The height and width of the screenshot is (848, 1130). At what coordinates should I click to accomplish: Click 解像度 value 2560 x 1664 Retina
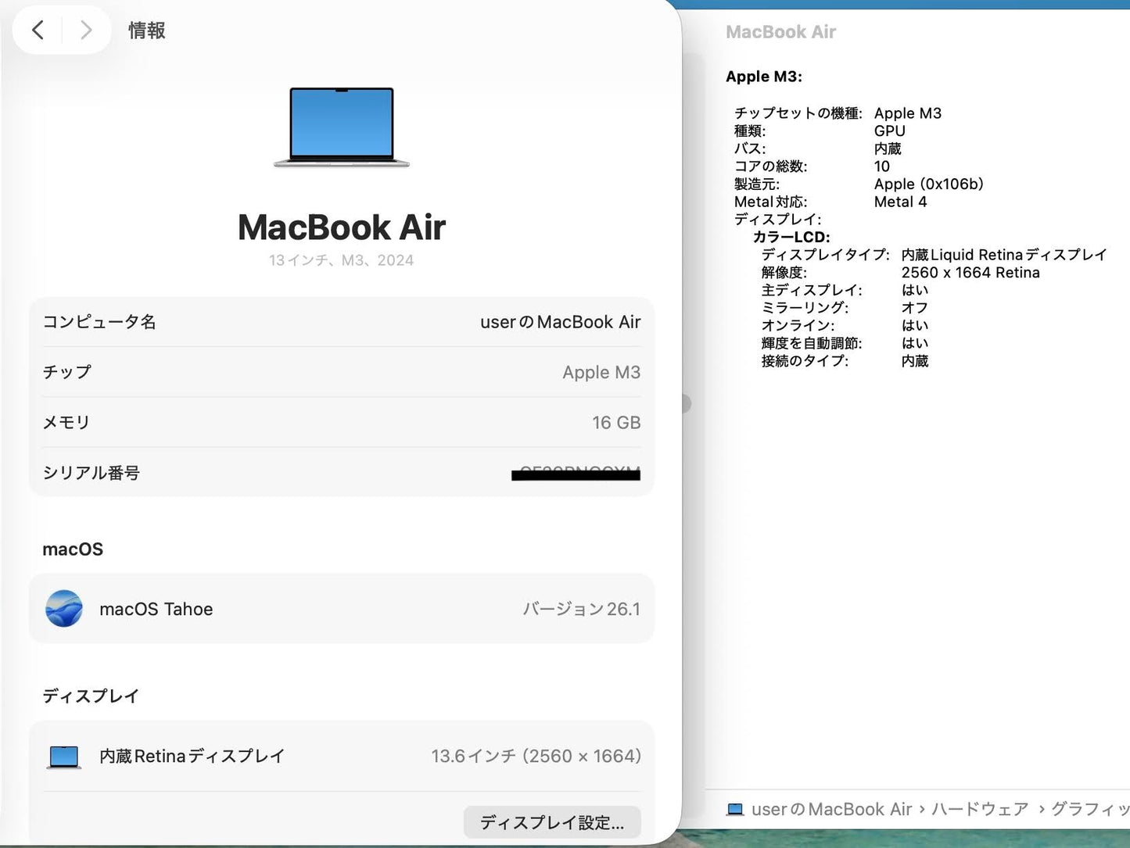click(970, 273)
